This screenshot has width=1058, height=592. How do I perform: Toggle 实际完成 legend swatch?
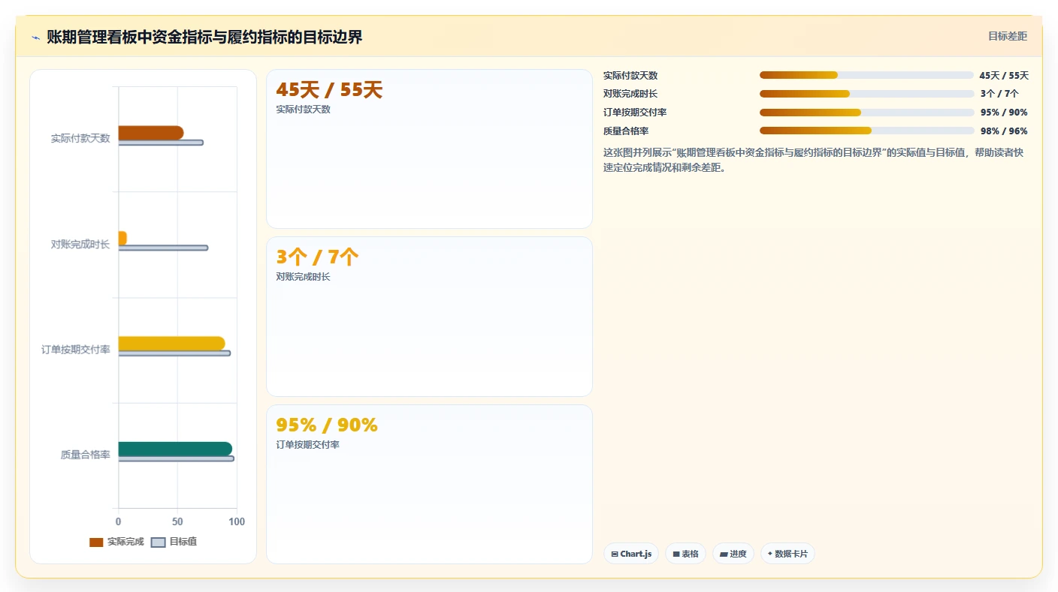pos(96,542)
